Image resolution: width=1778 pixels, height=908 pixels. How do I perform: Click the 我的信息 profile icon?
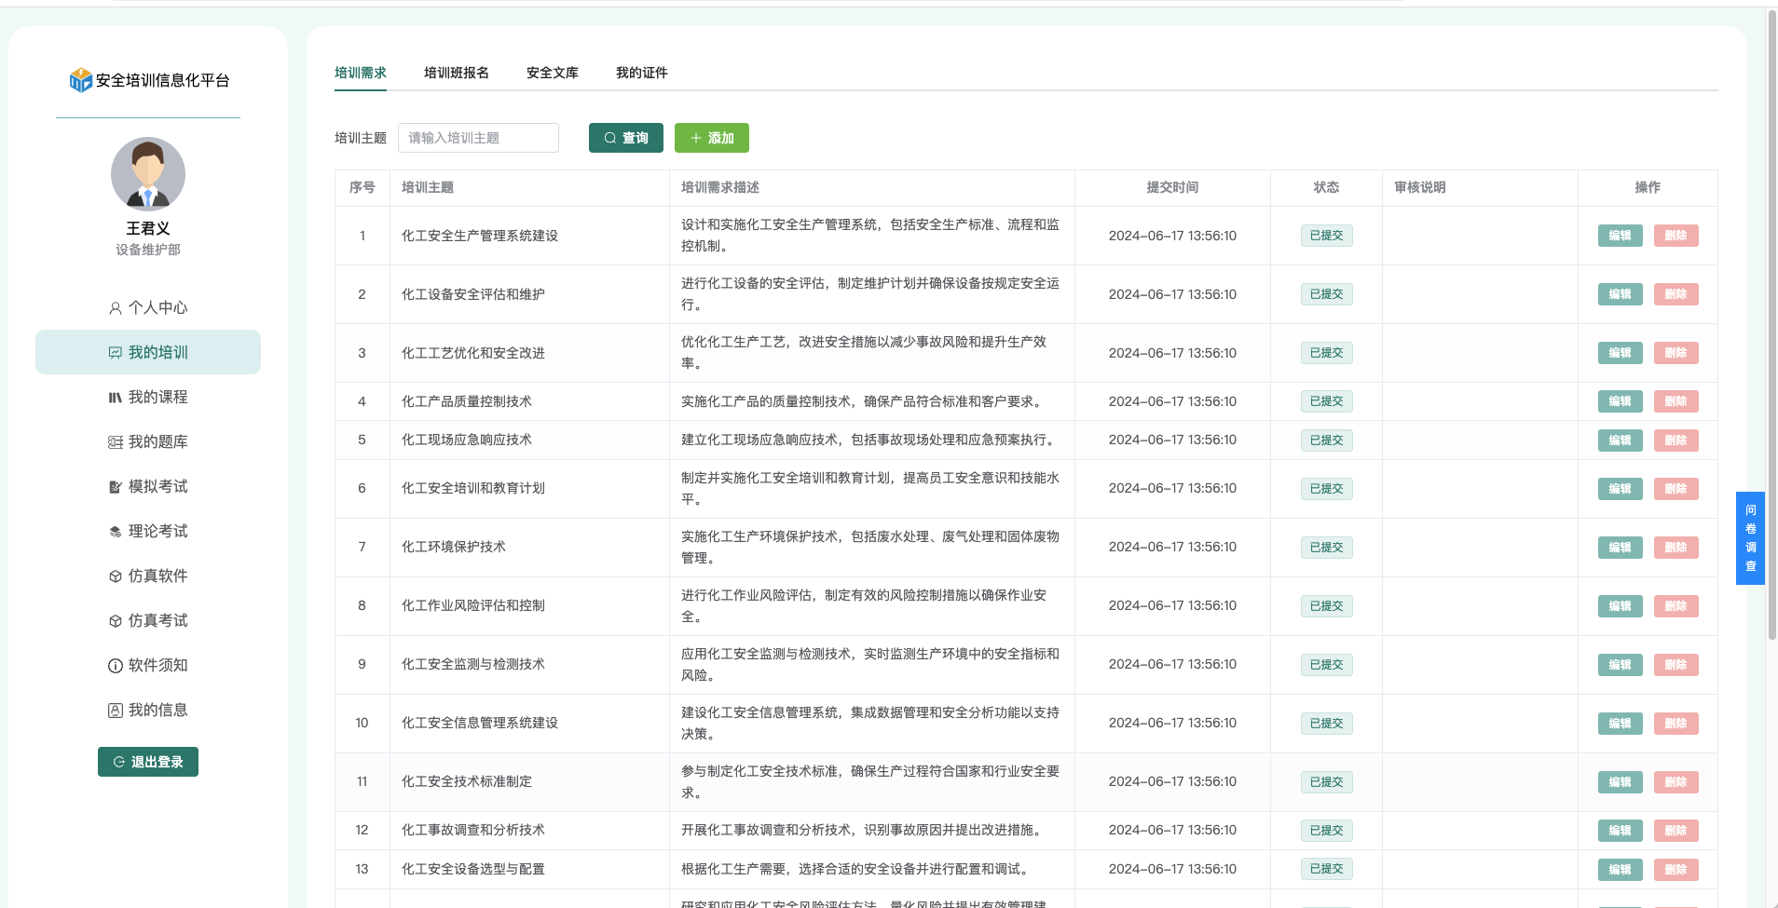[x=116, y=711]
